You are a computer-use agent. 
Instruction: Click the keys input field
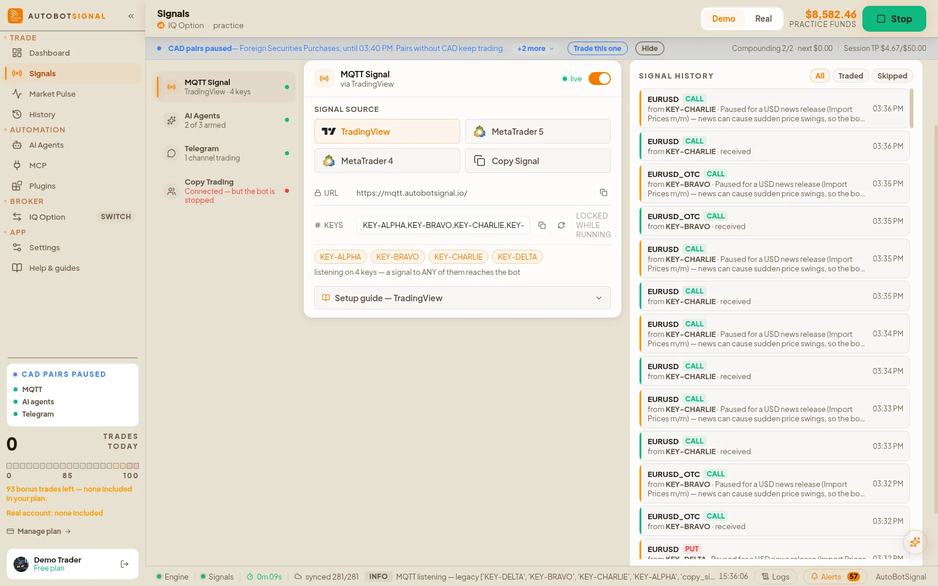(x=443, y=225)
